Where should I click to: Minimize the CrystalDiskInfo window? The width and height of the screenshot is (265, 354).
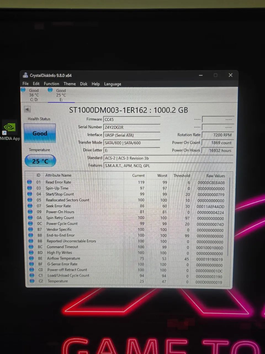tap(201, 75)
